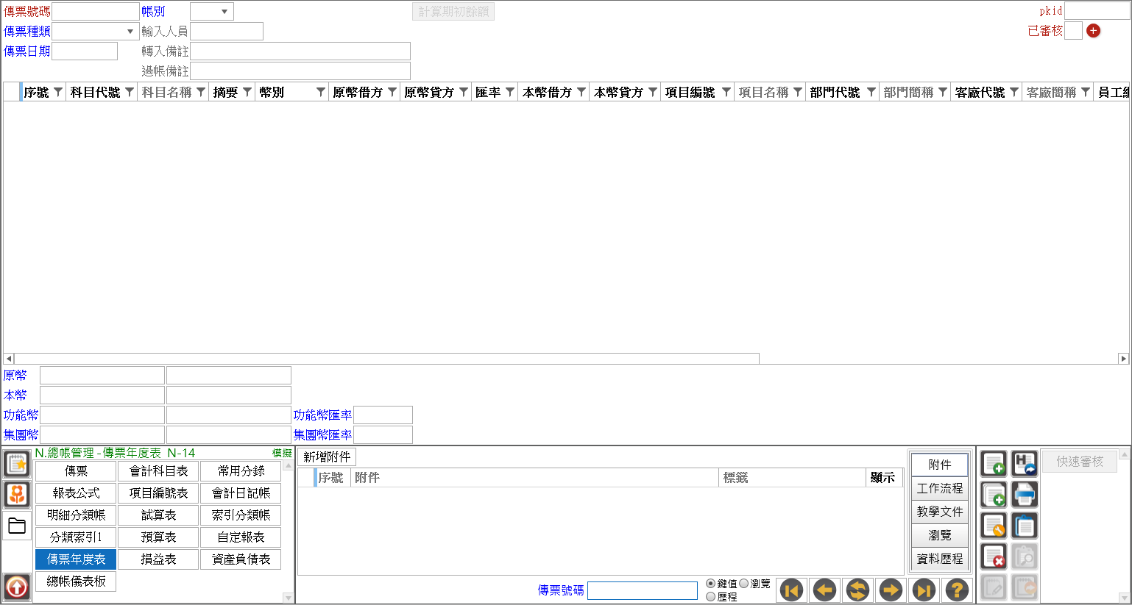Screen dimensions: 1132x605
Task: Click the copy as new document icon
Action: (x=994, y=495)
